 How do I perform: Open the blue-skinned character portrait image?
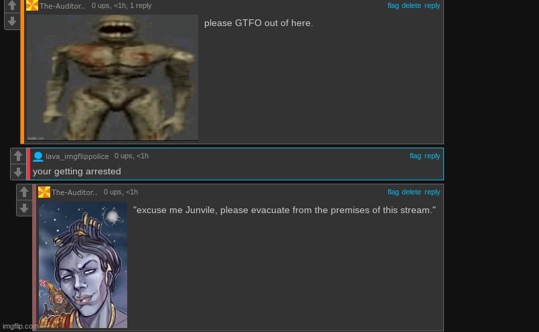[x=83, y=265]
